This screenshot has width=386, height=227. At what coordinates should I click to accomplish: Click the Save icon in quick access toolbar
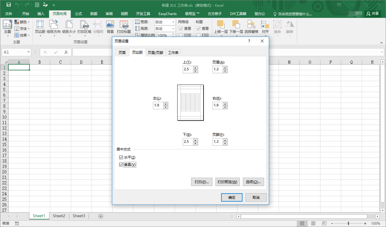[x=8, y=5]
